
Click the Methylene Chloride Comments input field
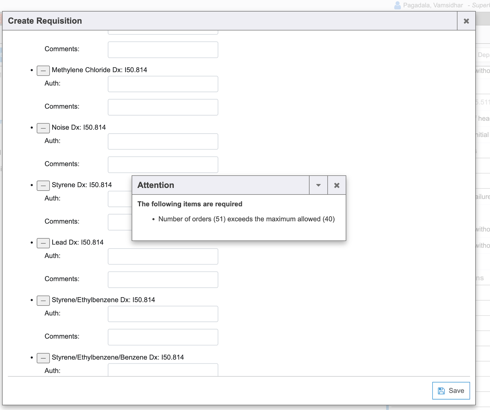(163, 107)
